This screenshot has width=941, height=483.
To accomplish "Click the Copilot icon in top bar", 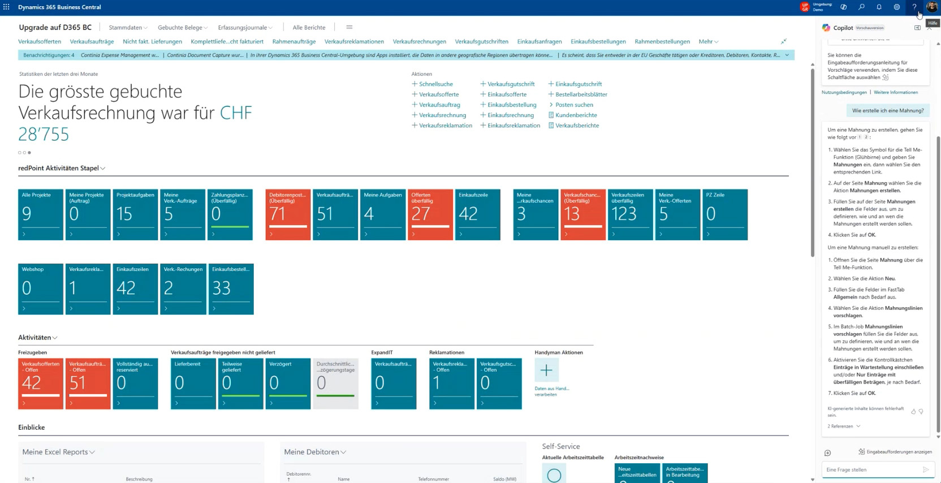I will (x=843, y=7).
